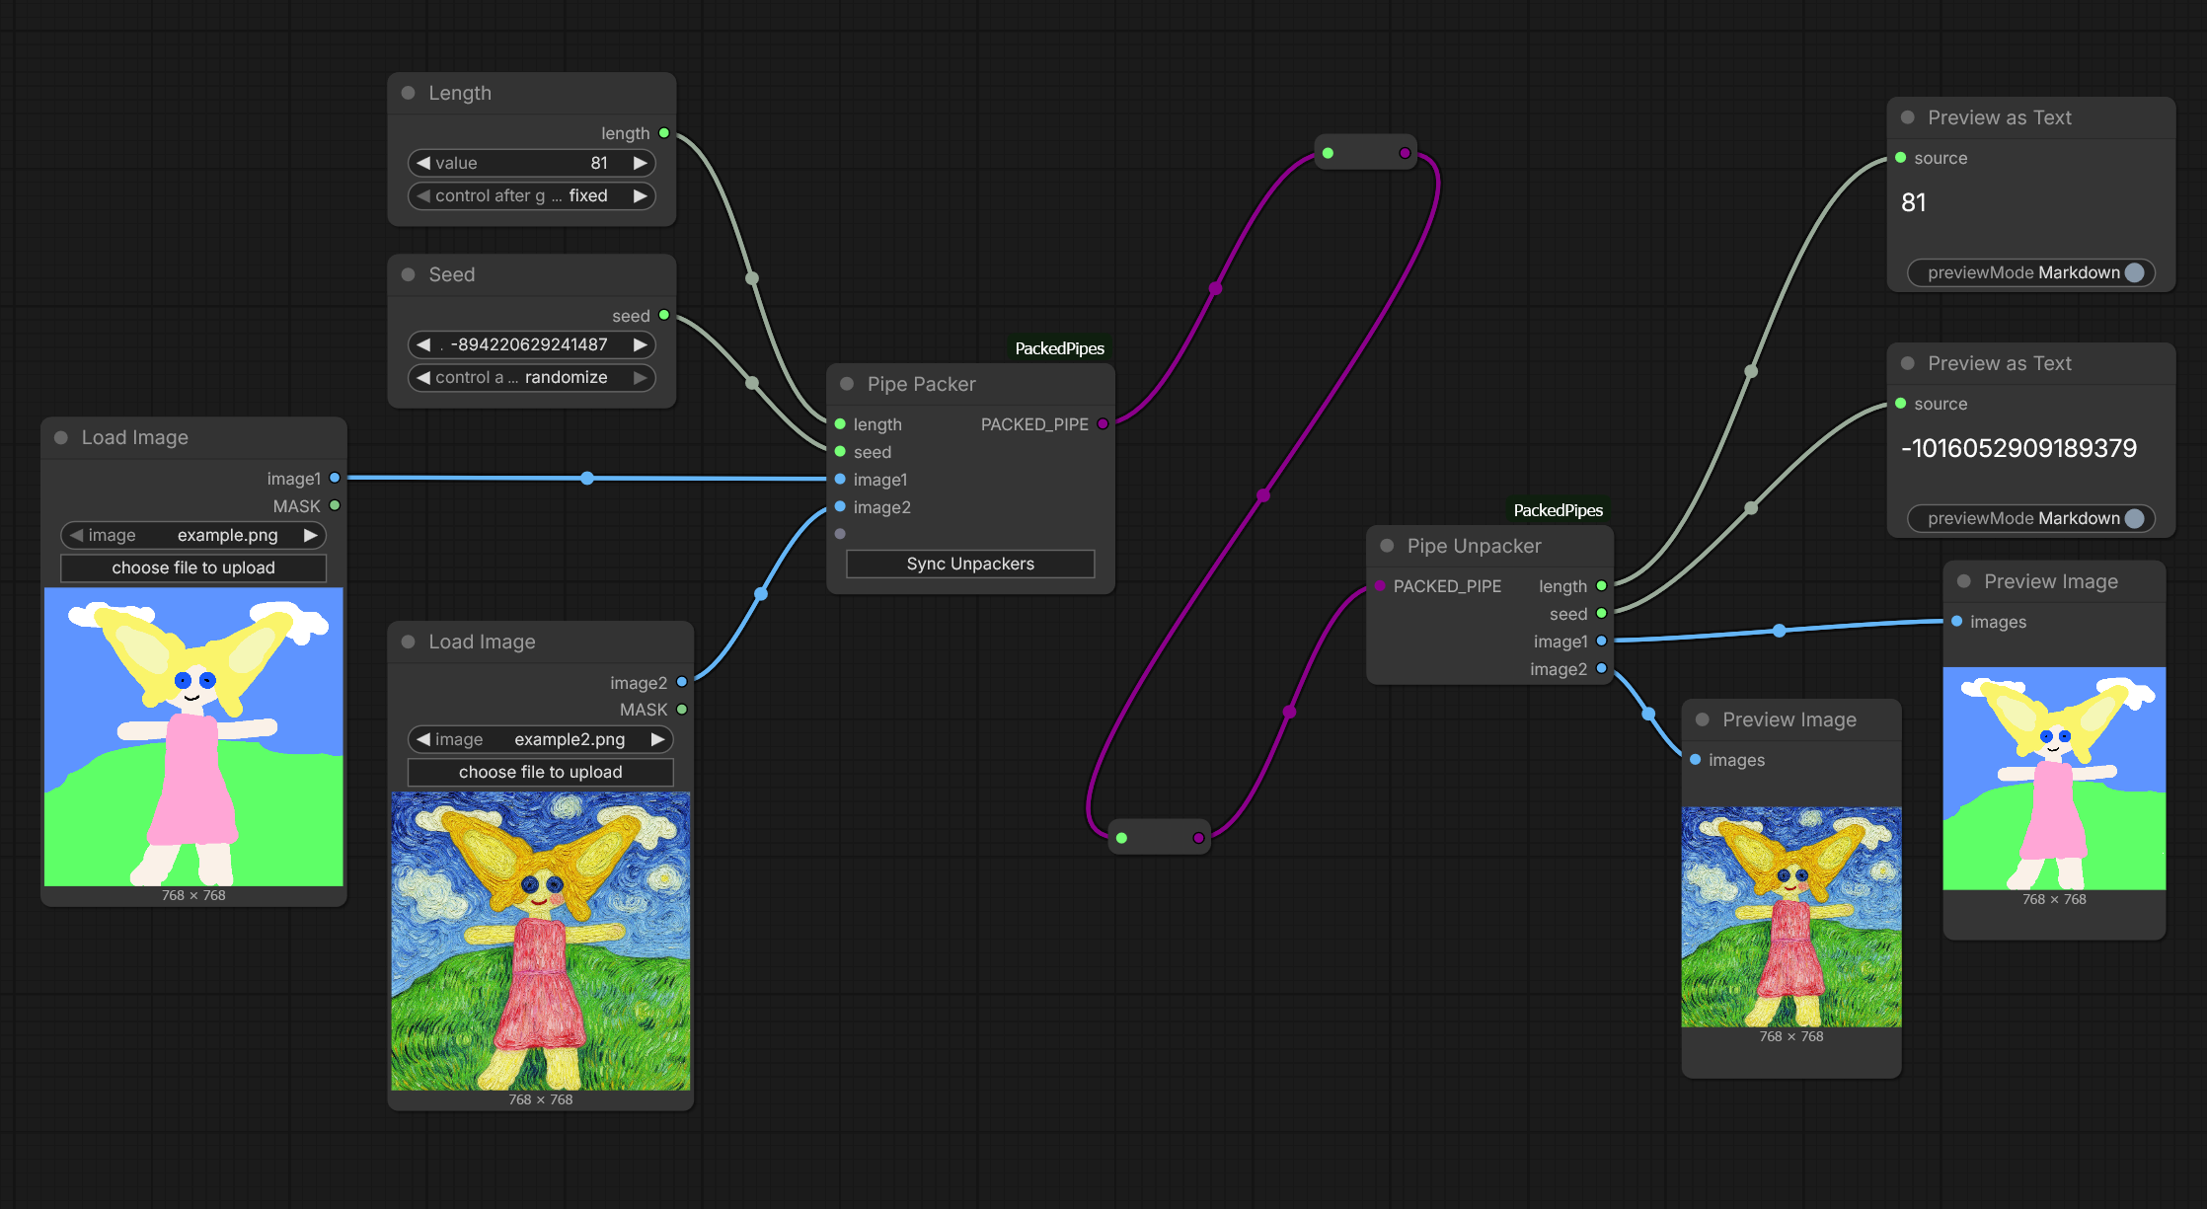The image size is (2207, 1209).
Task: Click the Length value field showing 81
Action: [532, 163]
